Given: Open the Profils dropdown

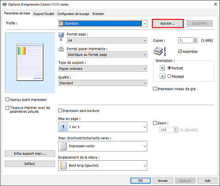Looking at the screenshot, I should coord(103,23).
